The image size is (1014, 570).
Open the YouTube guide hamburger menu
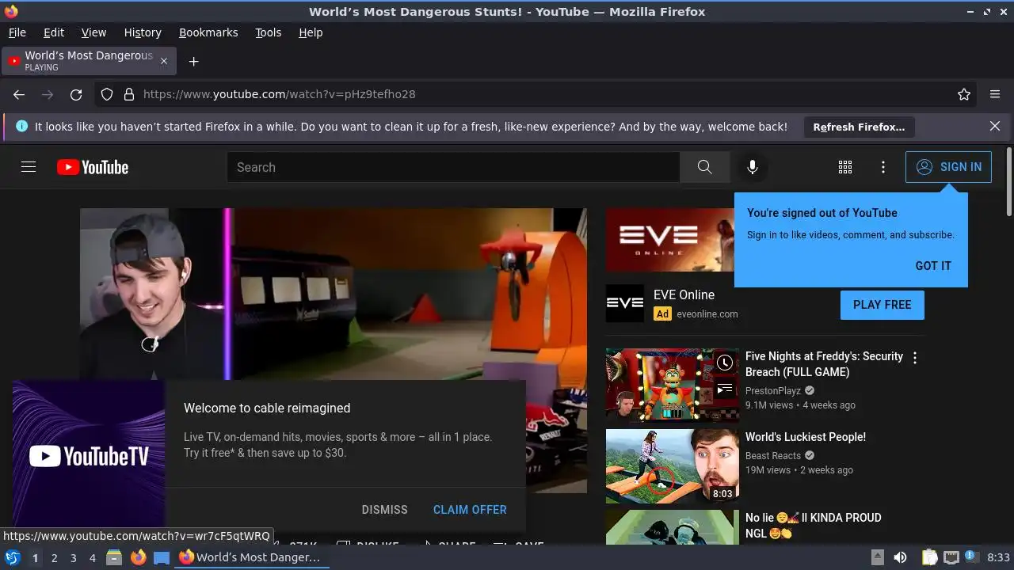pos(29,167)
